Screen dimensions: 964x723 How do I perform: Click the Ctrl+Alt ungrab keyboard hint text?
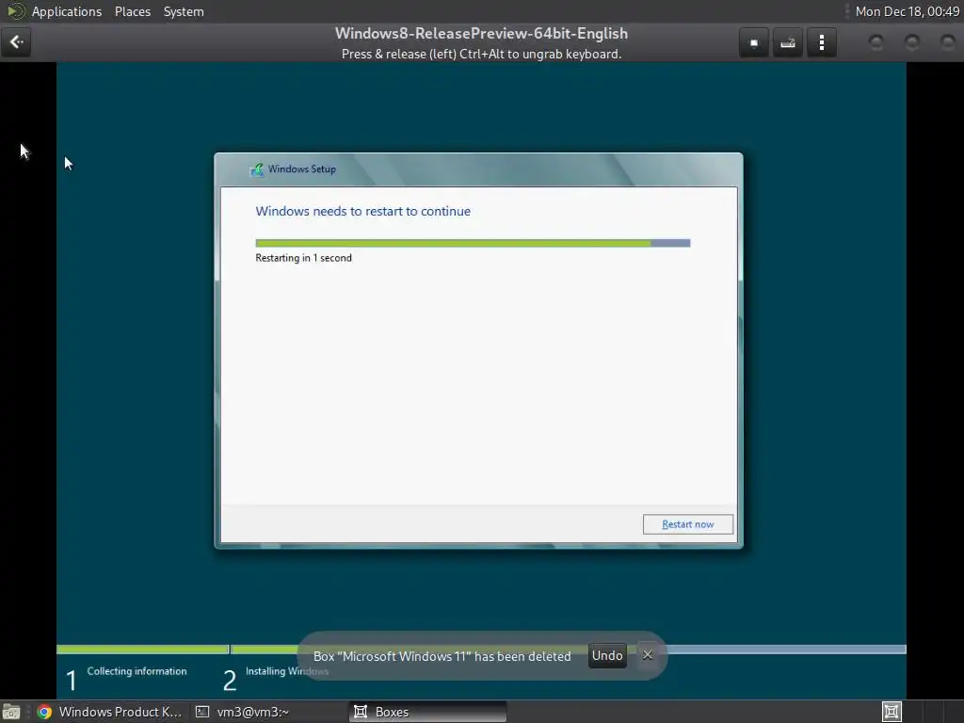481,54
